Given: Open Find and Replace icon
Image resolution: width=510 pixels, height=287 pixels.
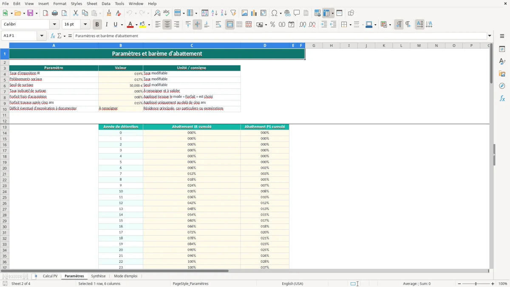Looking at the screenshot, I should [x=157, y=13].
